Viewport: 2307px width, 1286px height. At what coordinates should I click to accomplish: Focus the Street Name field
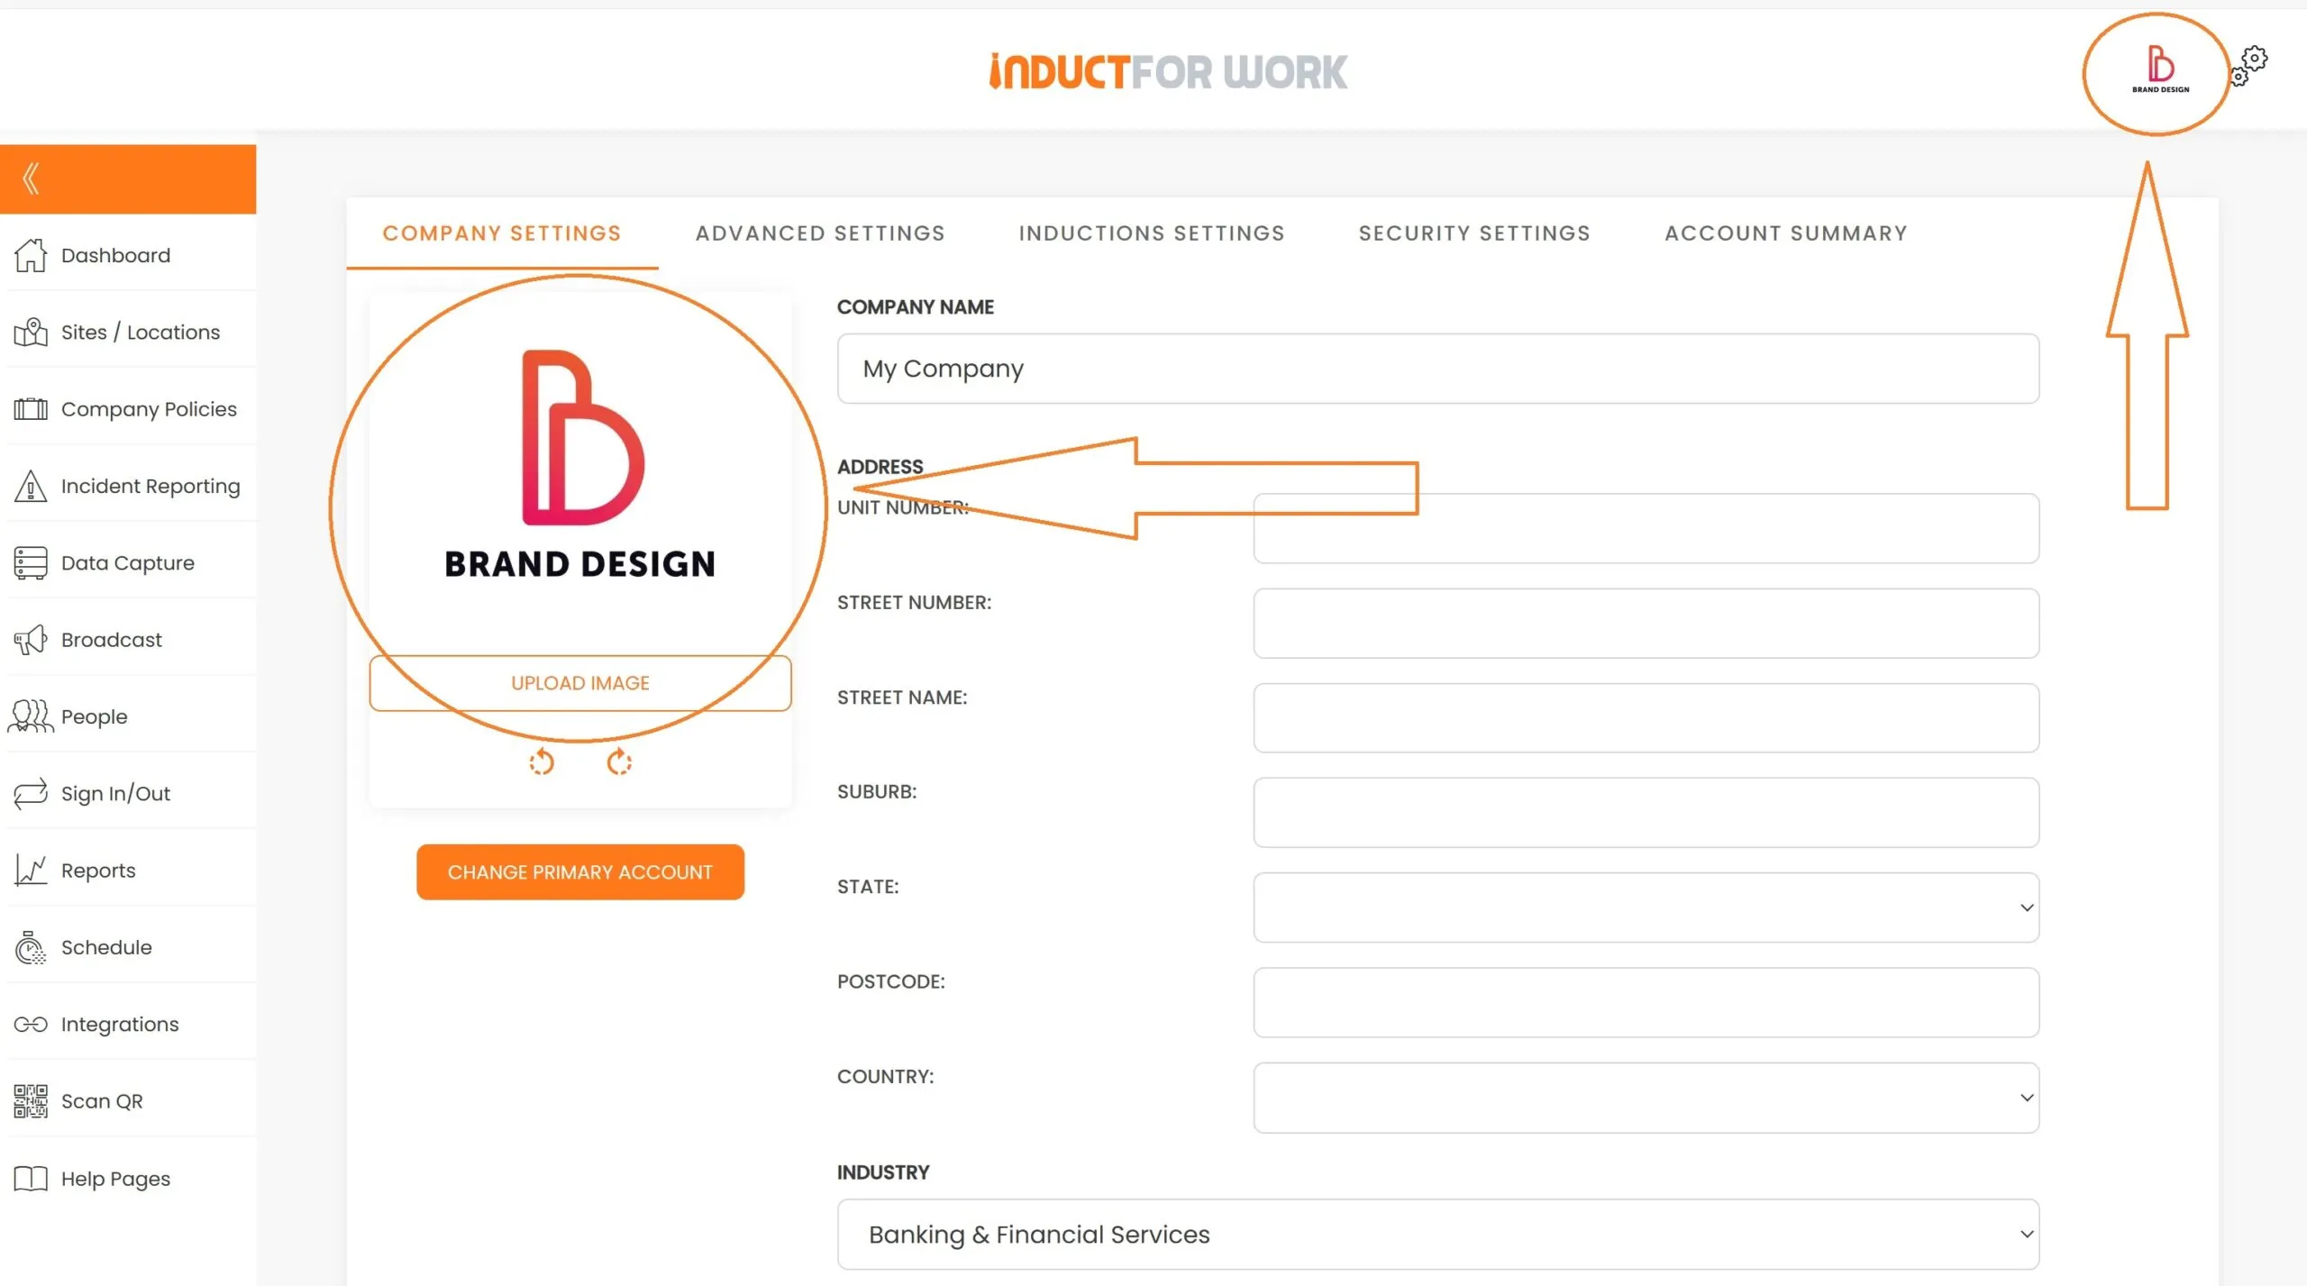coord(1646,718)
